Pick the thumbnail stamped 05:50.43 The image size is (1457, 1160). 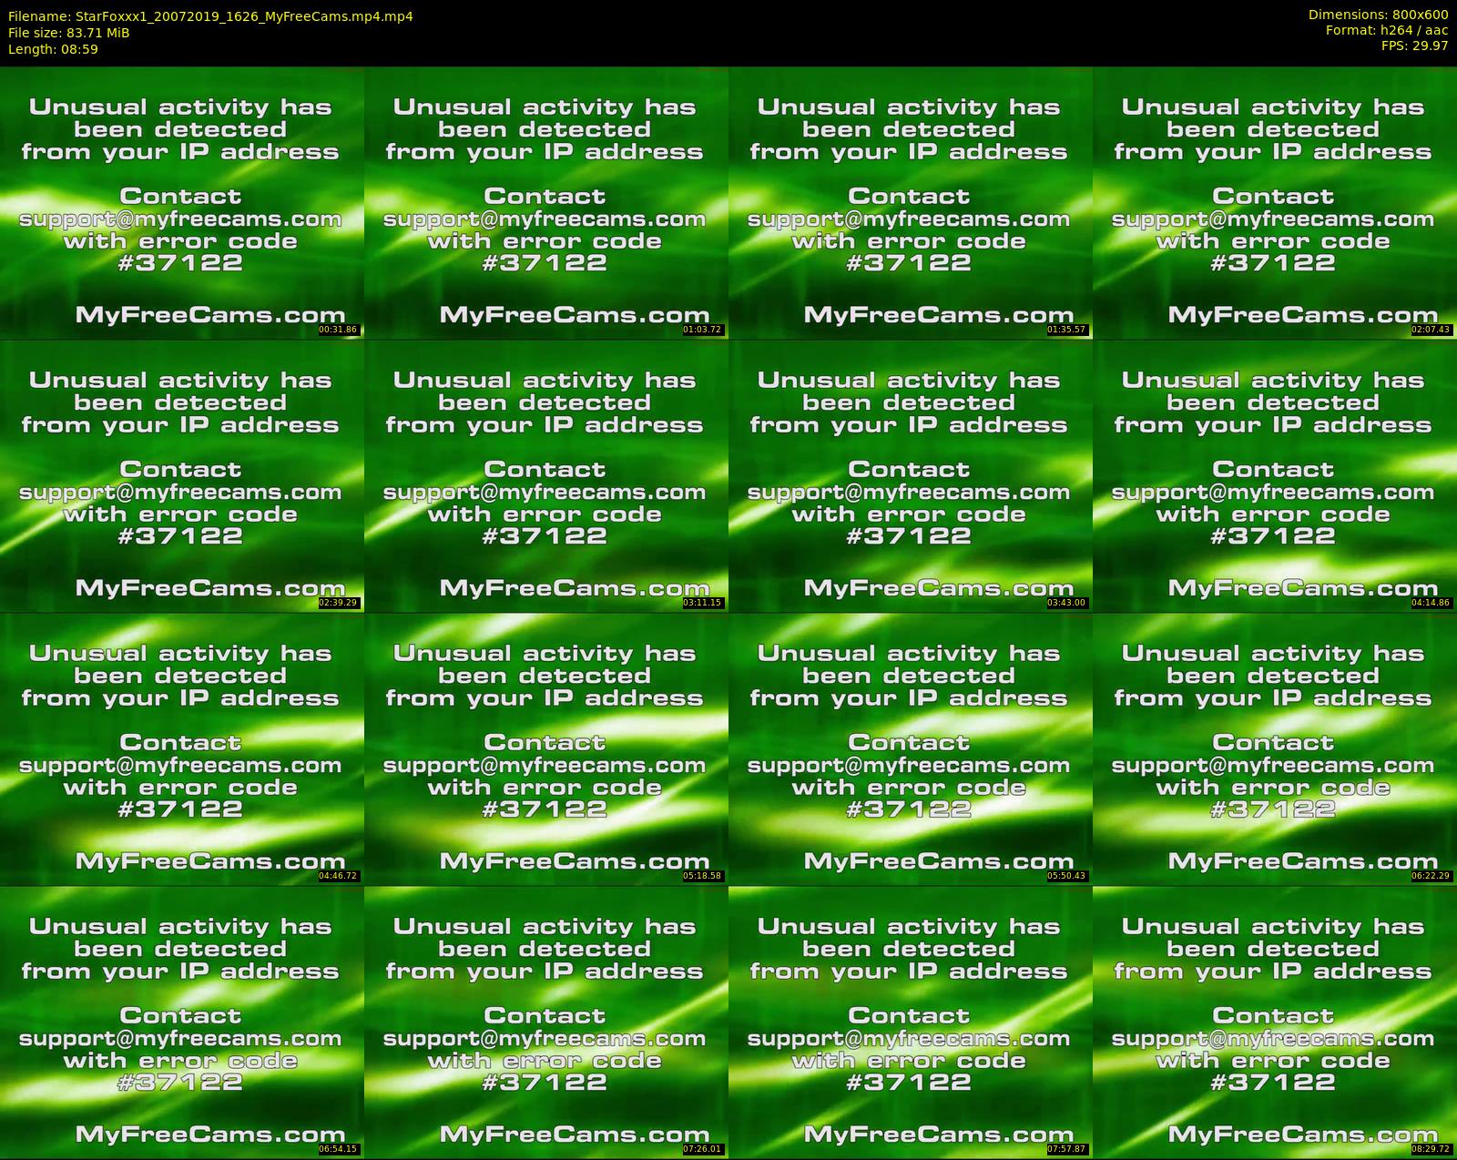(911, 748)
